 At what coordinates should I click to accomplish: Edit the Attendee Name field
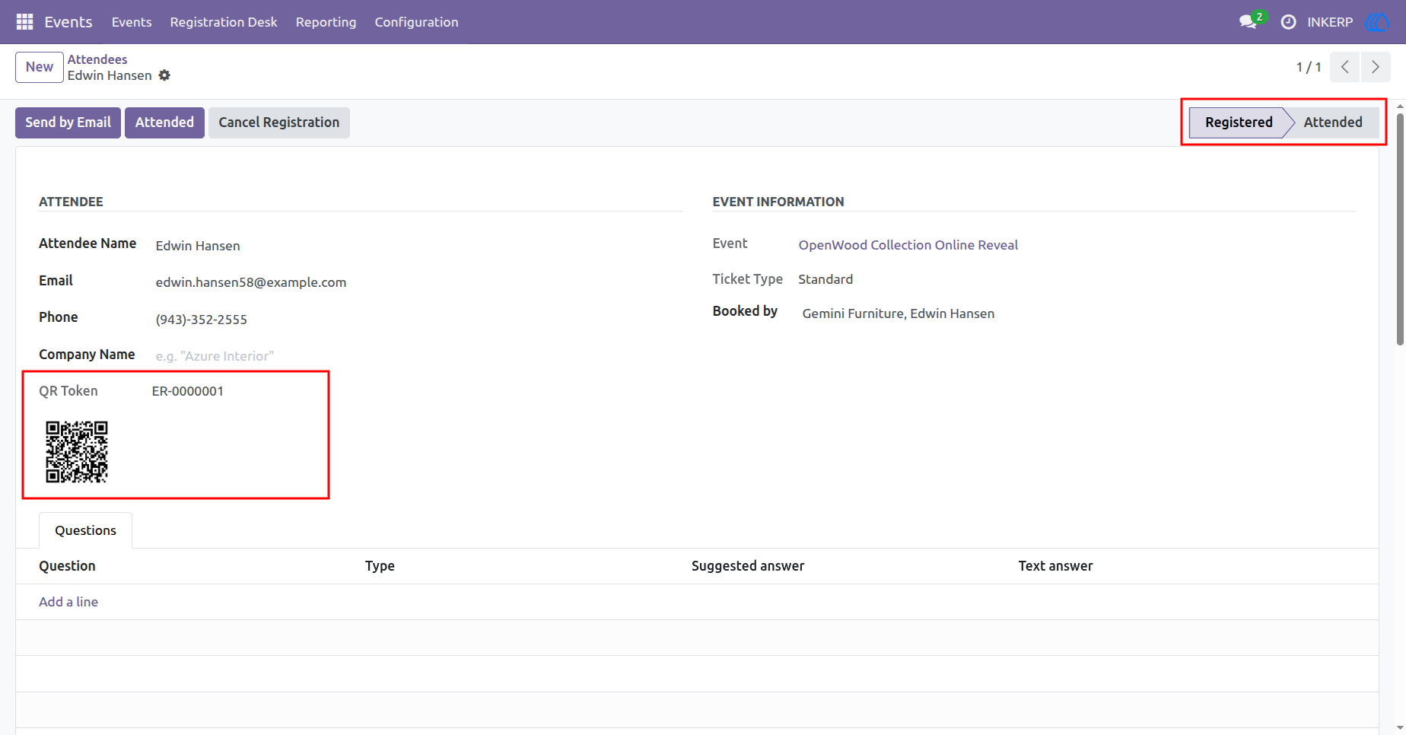pos(418,246)
